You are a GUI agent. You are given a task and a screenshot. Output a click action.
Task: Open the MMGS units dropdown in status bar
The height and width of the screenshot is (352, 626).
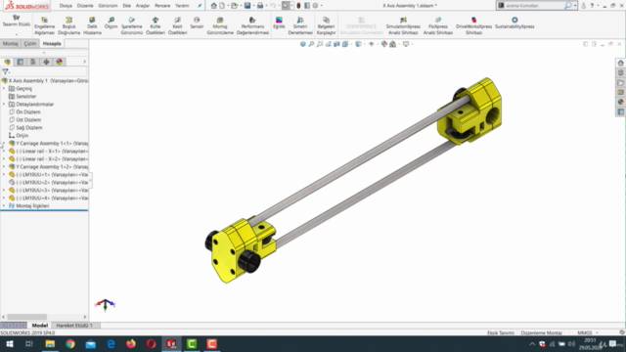[x=588, y=332]
